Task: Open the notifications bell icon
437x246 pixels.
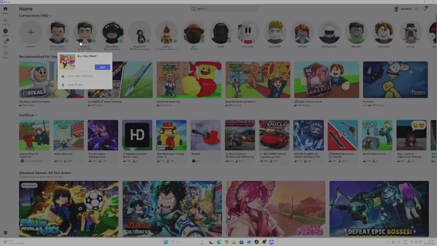Action: point(425,9)
